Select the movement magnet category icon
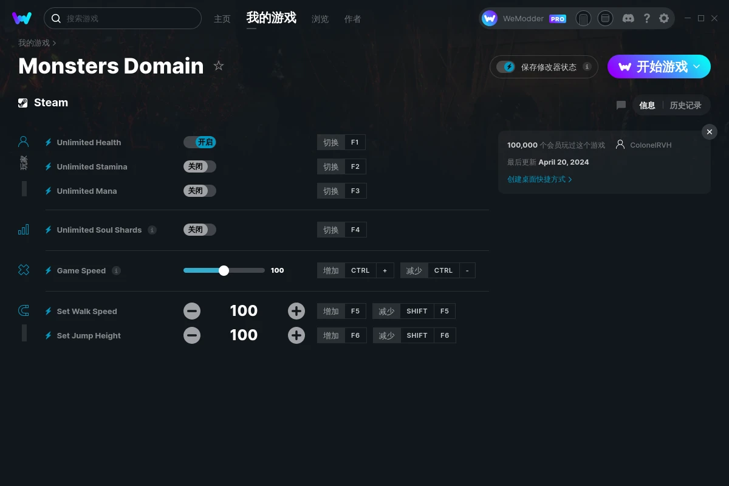Image resolution: width=729 pixels, height=486 pixels. tap(24, 311)
